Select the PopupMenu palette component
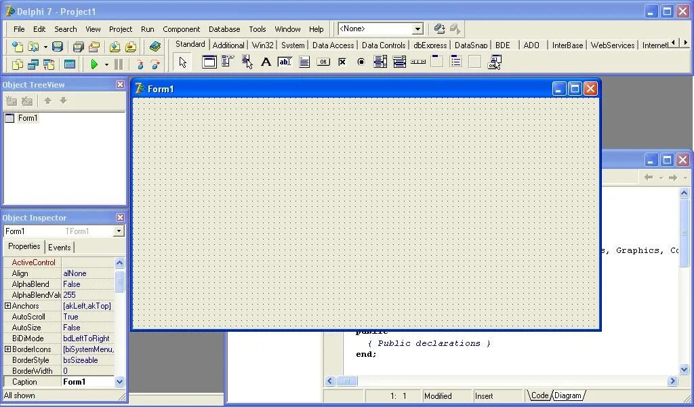This screenshot has width=694, height=407. pos(247,62)
